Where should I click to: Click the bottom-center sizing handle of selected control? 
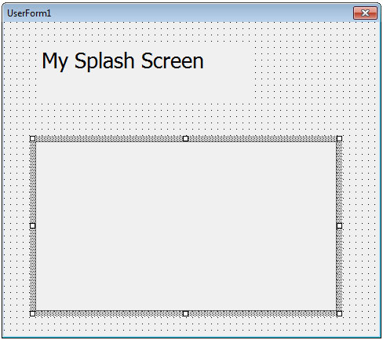(x=185, y=313)
